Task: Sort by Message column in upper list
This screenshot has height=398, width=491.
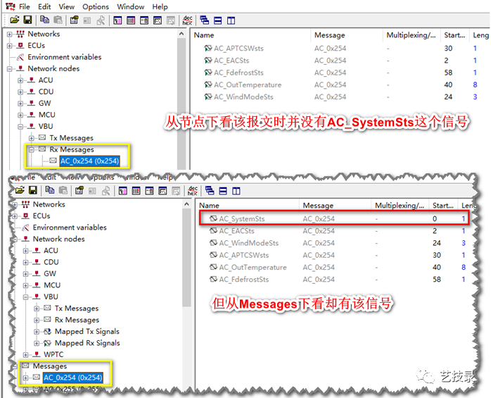Action: point(347,35)
